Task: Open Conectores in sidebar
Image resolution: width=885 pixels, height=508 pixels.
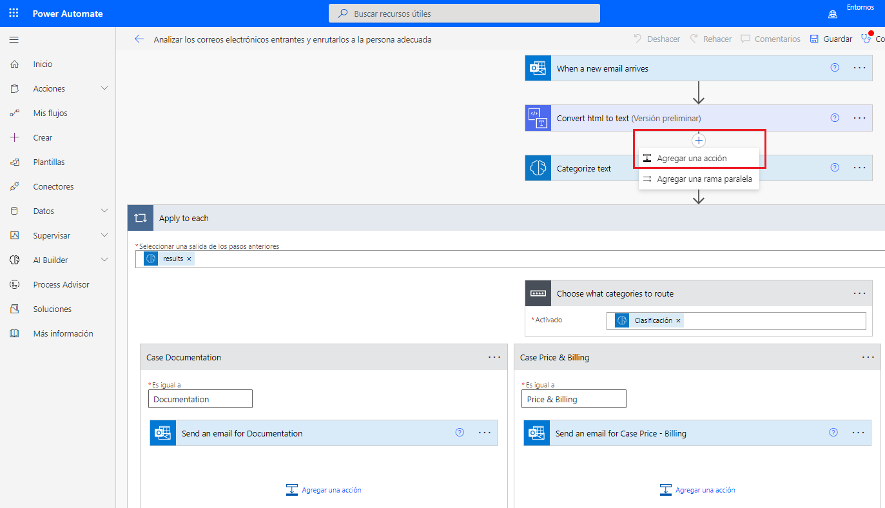Action: pyautogui.click(x=53, y=187)
